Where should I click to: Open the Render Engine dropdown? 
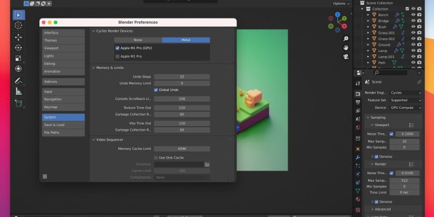pyautogui.click(x=406, y=93)
